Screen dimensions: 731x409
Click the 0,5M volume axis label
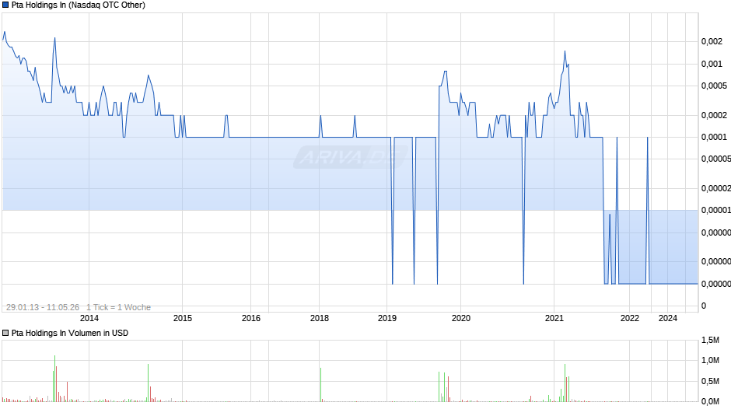[711, 382]
